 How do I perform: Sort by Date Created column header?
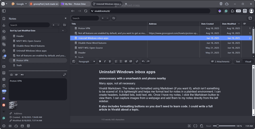coord(210,24)
